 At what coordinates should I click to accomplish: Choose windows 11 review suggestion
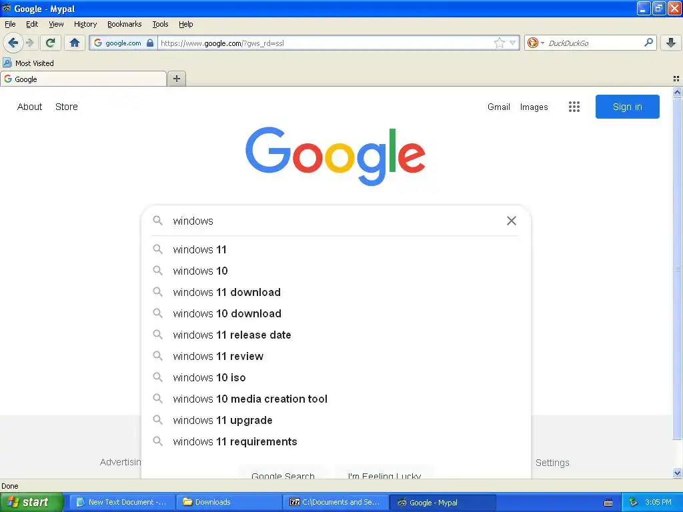coord(336,356)
